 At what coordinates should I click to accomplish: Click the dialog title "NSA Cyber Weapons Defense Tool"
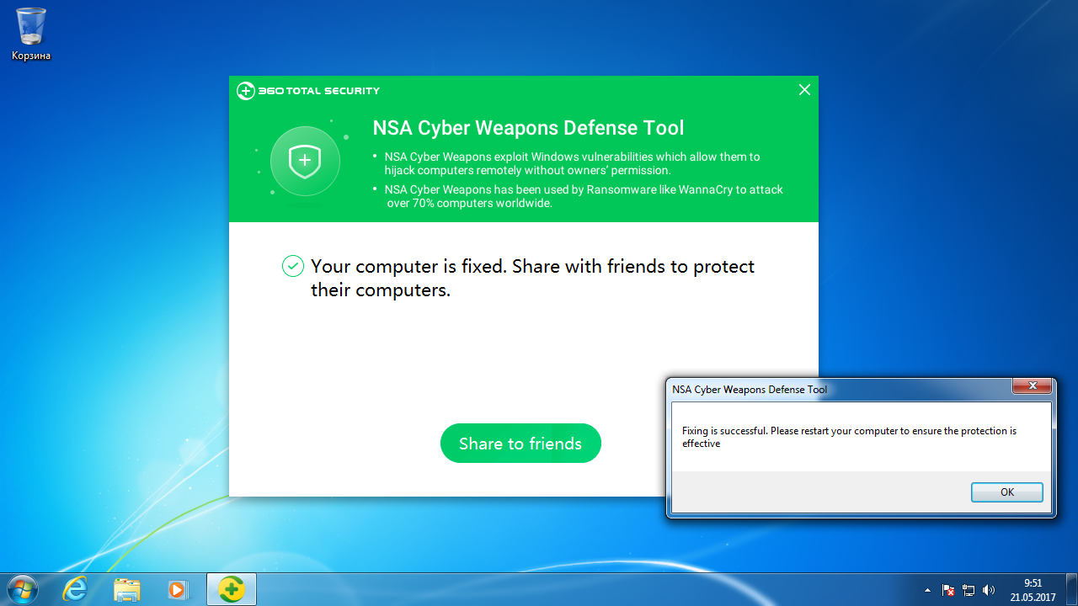[x=750, y=390]
